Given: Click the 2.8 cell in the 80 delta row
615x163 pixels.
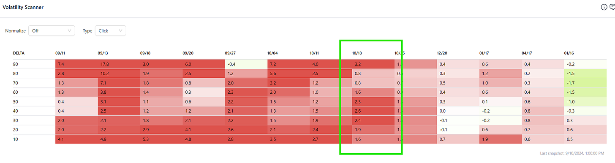Looking at the screenshot, I should tap(76, 73).
